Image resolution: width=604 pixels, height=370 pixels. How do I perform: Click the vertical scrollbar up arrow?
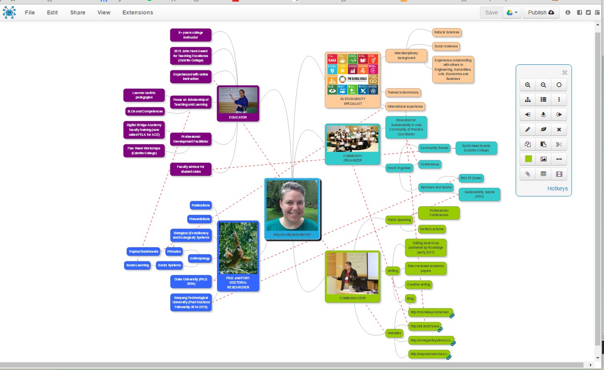(x=598, y=25)
